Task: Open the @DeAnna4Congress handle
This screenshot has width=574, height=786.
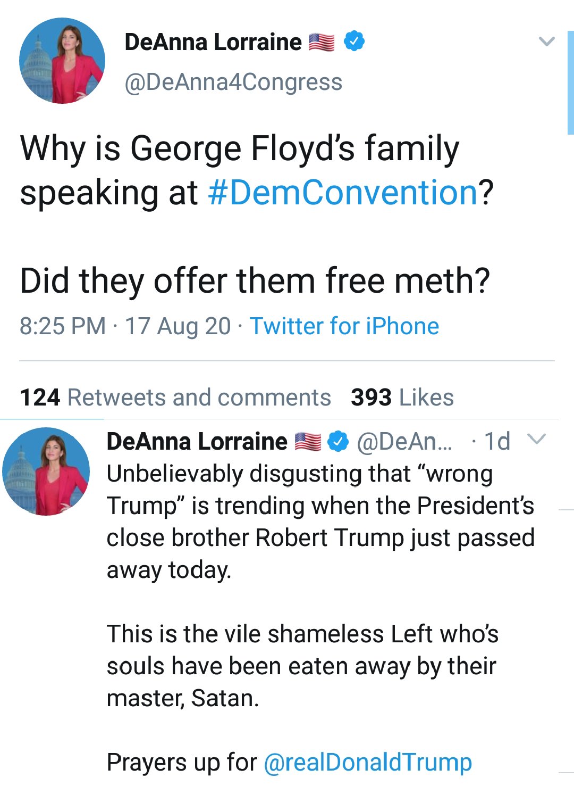Action: (233, 82)
